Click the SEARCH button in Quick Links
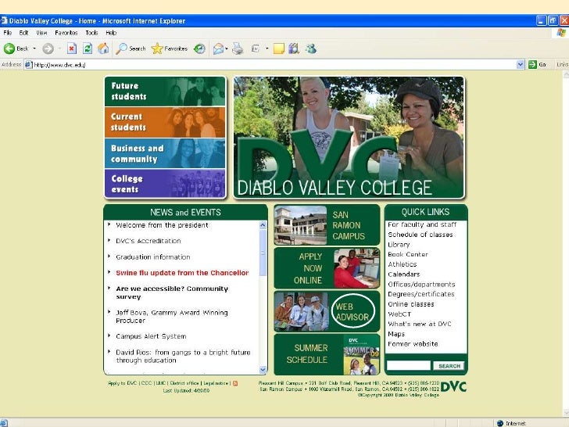The image size is (569, 427). 449,366
